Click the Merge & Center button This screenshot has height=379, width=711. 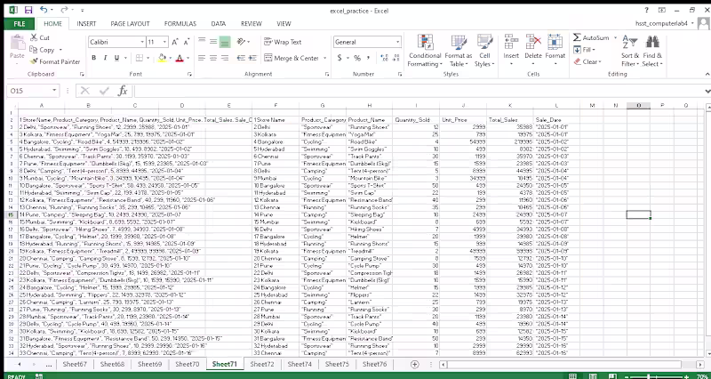(x=292, y=58)
